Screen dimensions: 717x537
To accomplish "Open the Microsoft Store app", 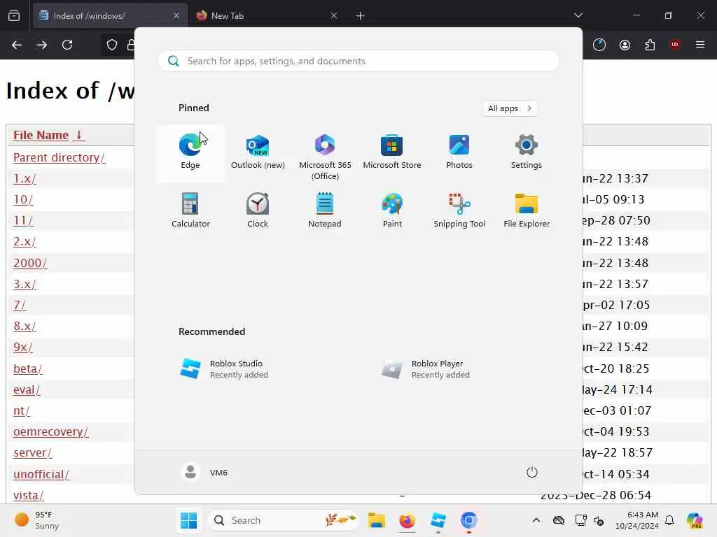I will tap(392, 153).
